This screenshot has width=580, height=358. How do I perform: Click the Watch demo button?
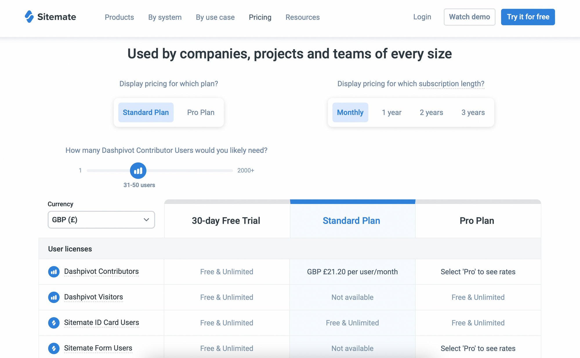[470, 17]
